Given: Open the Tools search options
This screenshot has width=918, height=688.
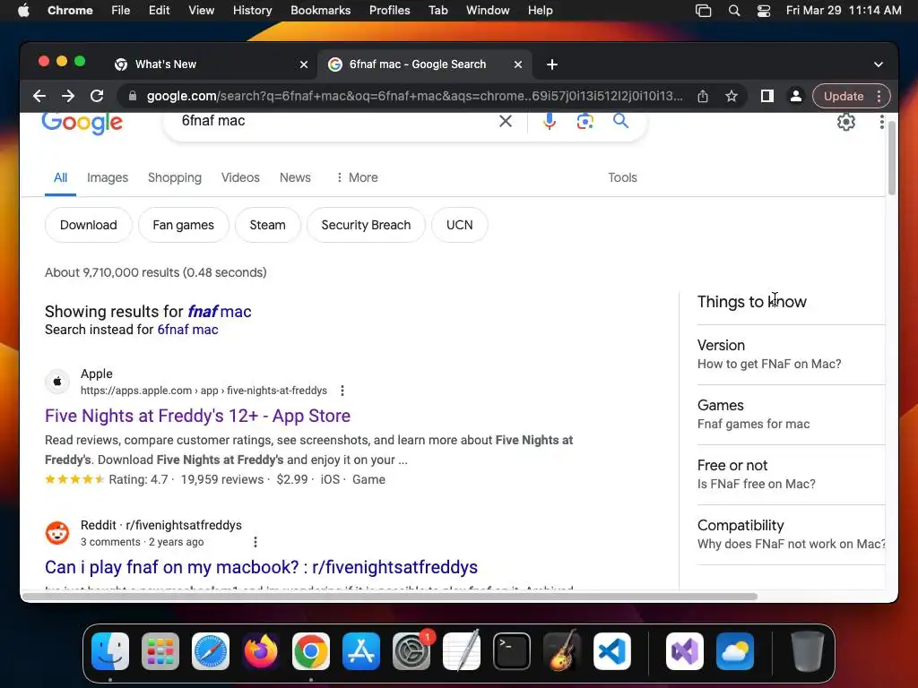Looking at the screenshot, I should tap(622, 177).
